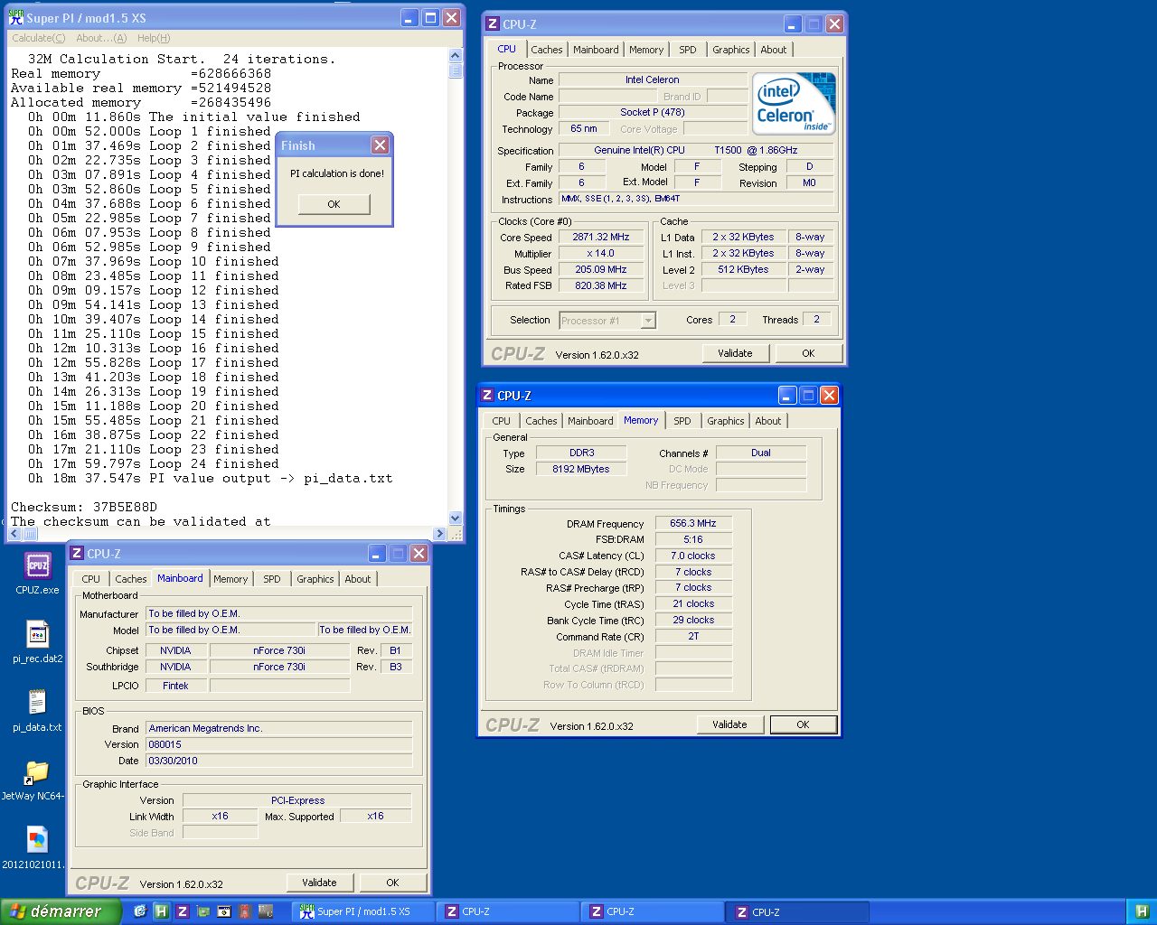Image resolution: width=1157 pixels, height=925 pixels.
Task: Click OK in the Finish dialog
Action: pyautogui.click(x=334, y=204)
